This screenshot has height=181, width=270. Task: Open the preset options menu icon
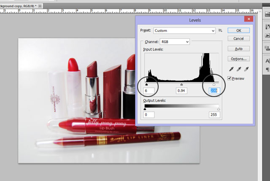click(220, 30)
